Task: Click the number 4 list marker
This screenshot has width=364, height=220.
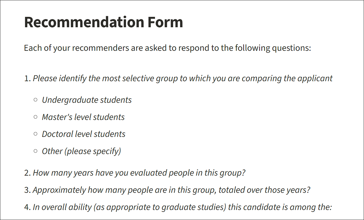Action: point(27,207)
